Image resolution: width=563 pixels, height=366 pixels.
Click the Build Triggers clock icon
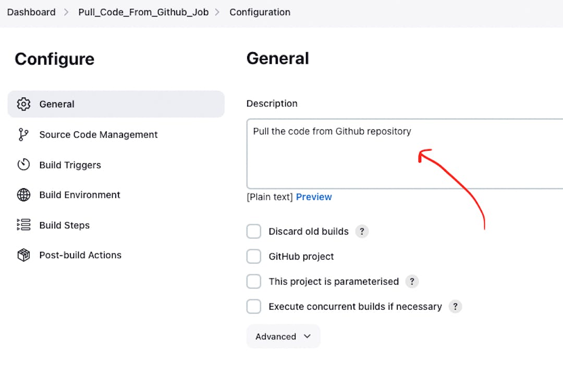(23, 165)
